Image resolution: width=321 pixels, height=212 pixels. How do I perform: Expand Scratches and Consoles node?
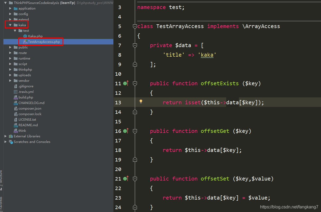tap(6, 142)
